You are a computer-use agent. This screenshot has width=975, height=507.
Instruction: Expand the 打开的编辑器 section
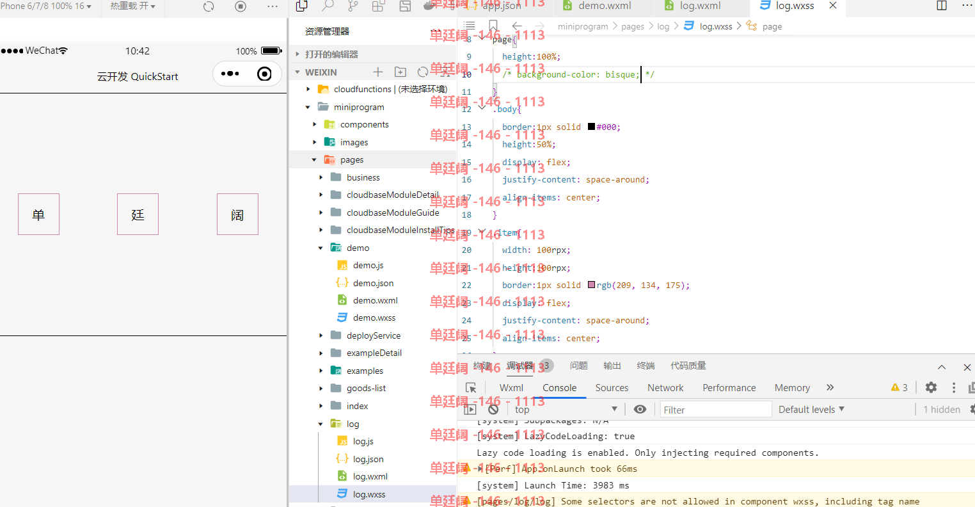[x=372, y=54]
